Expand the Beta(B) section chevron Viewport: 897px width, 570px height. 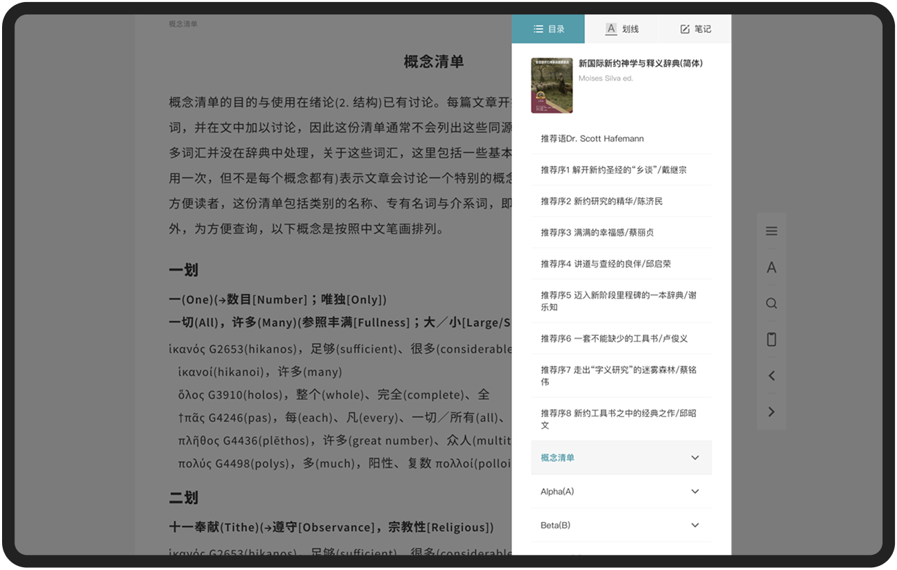(694, 525)
